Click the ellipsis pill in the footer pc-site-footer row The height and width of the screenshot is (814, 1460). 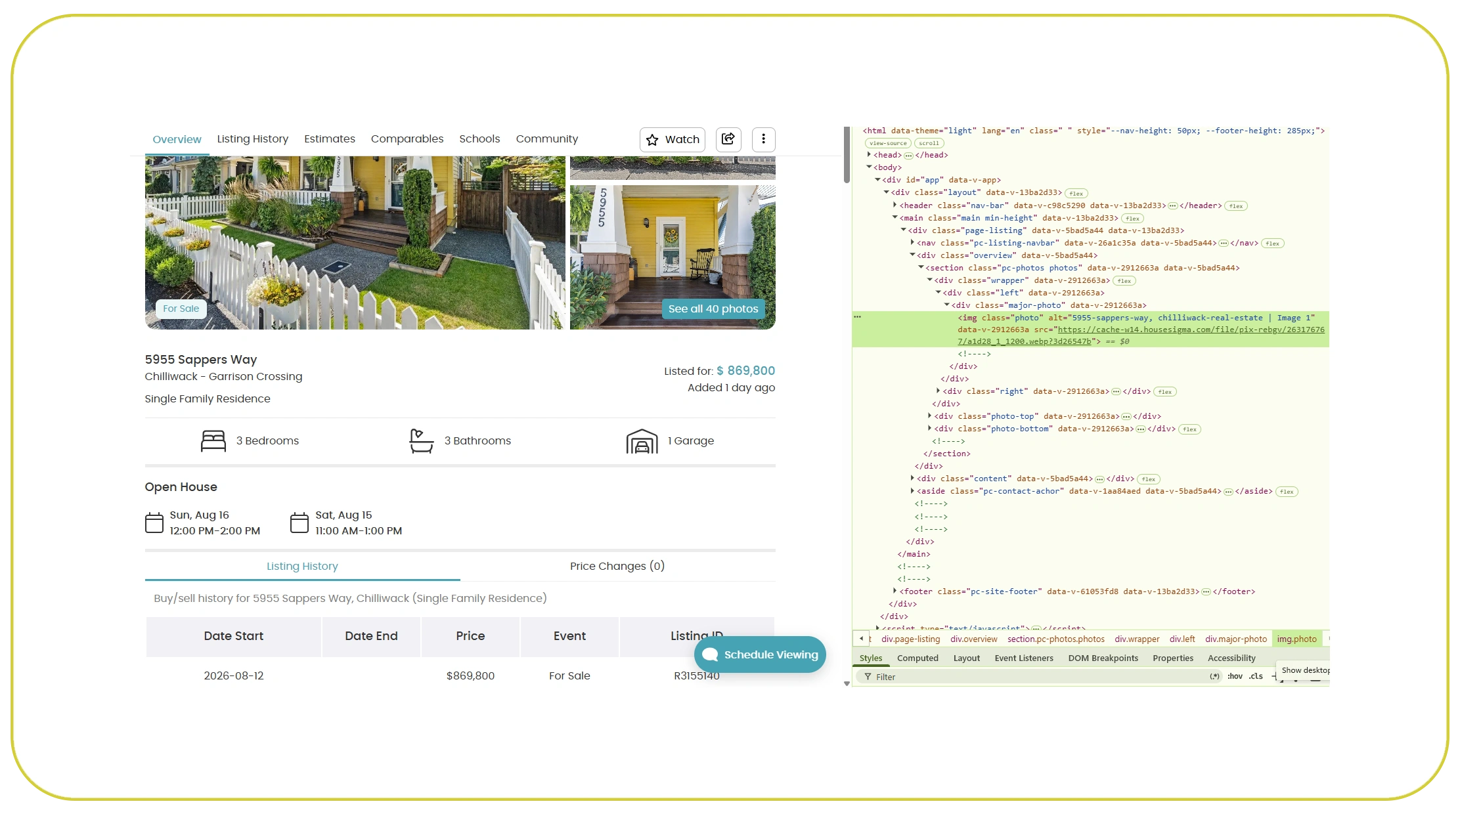(1206, 592)
